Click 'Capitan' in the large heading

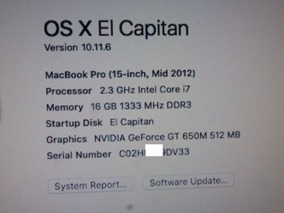(154, 29)
